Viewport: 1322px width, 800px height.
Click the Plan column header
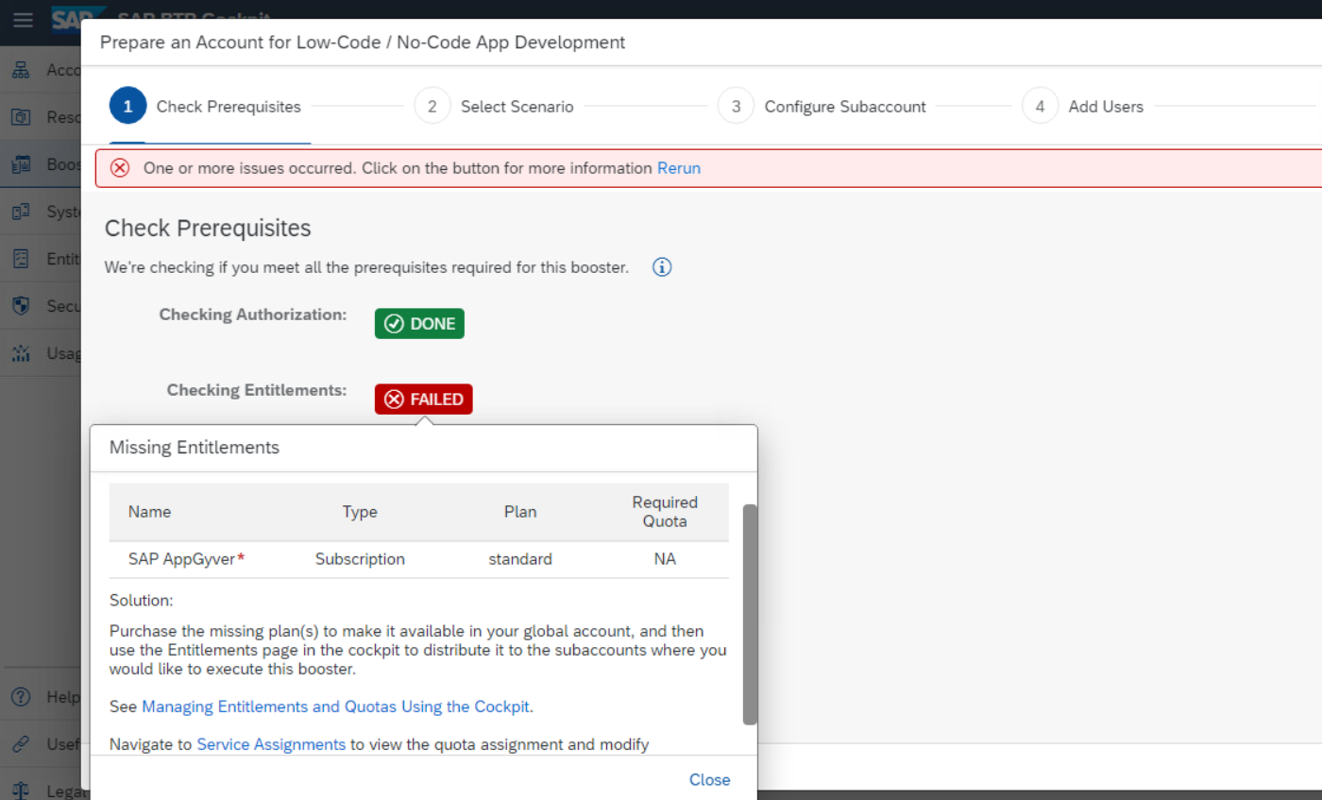click(520, 512)
